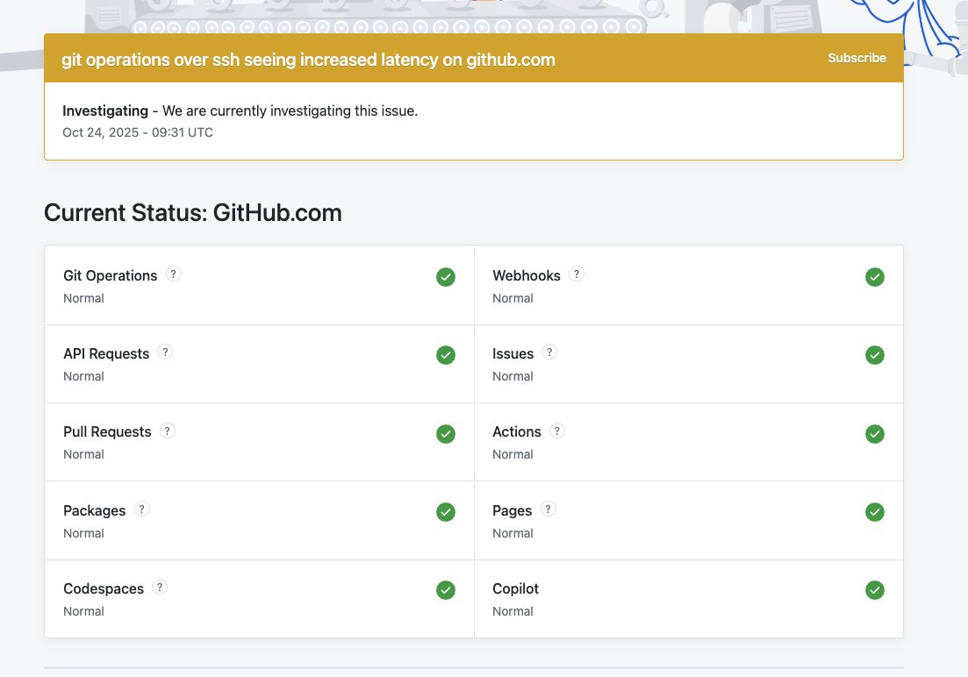Select the Actions component name
Image resolution: width=968 pixels, height=677 pixels.
[x=517, y=432]
